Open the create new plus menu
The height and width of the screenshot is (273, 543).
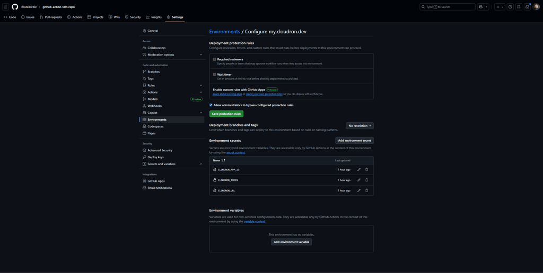(500, 7)
